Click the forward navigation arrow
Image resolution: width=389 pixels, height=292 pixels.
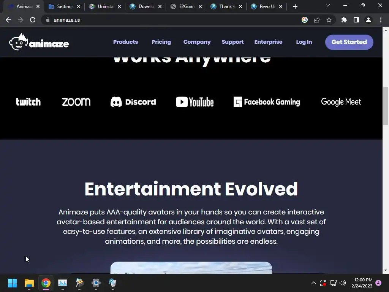click(21, 20)
